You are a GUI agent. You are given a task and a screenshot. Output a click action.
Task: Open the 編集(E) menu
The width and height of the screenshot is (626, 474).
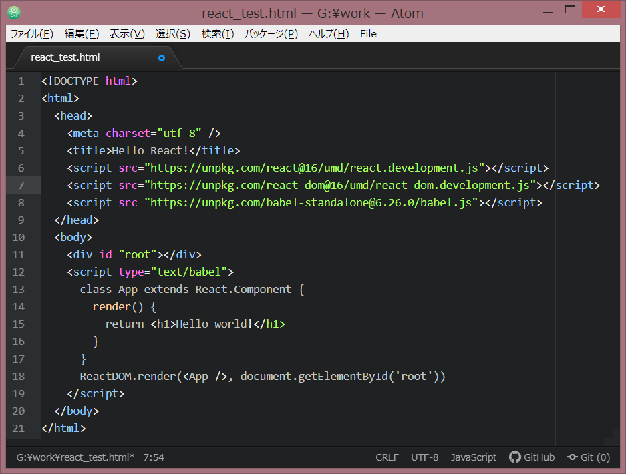pyautogui.click(x=82, y=34)
